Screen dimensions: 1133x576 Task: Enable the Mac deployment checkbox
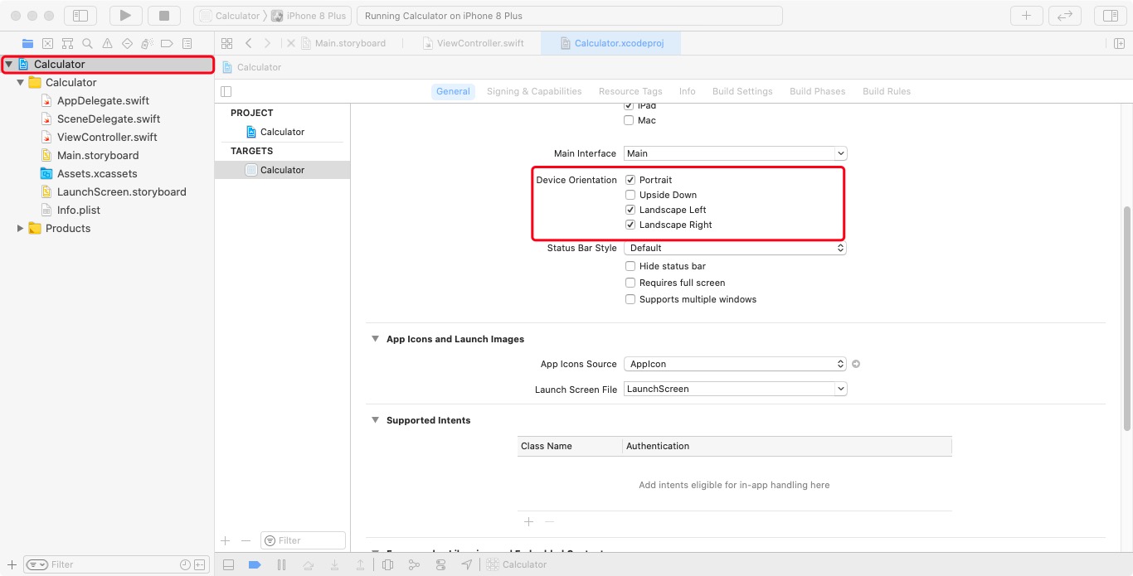[x=630, y=120]
